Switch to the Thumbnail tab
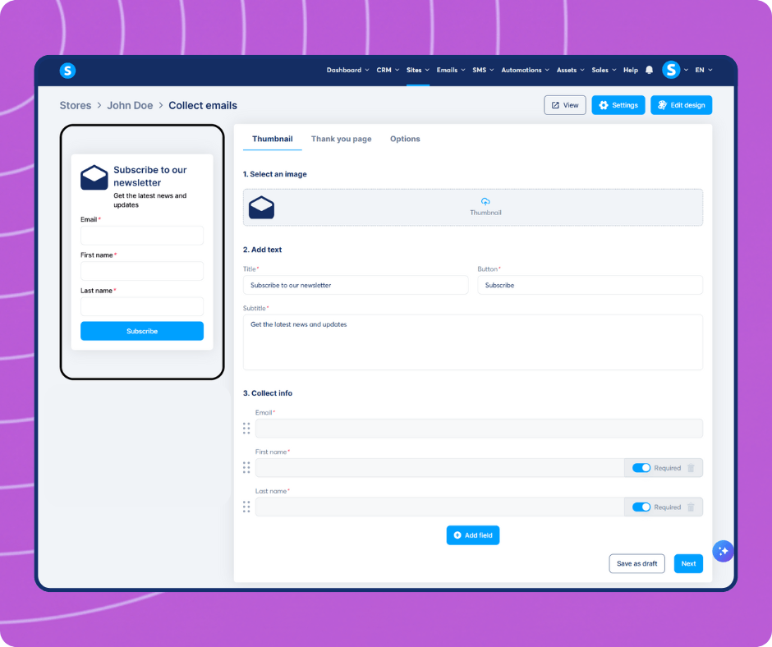Image resolution: width=772 pixels, height=647 pixels. (273, 139)
